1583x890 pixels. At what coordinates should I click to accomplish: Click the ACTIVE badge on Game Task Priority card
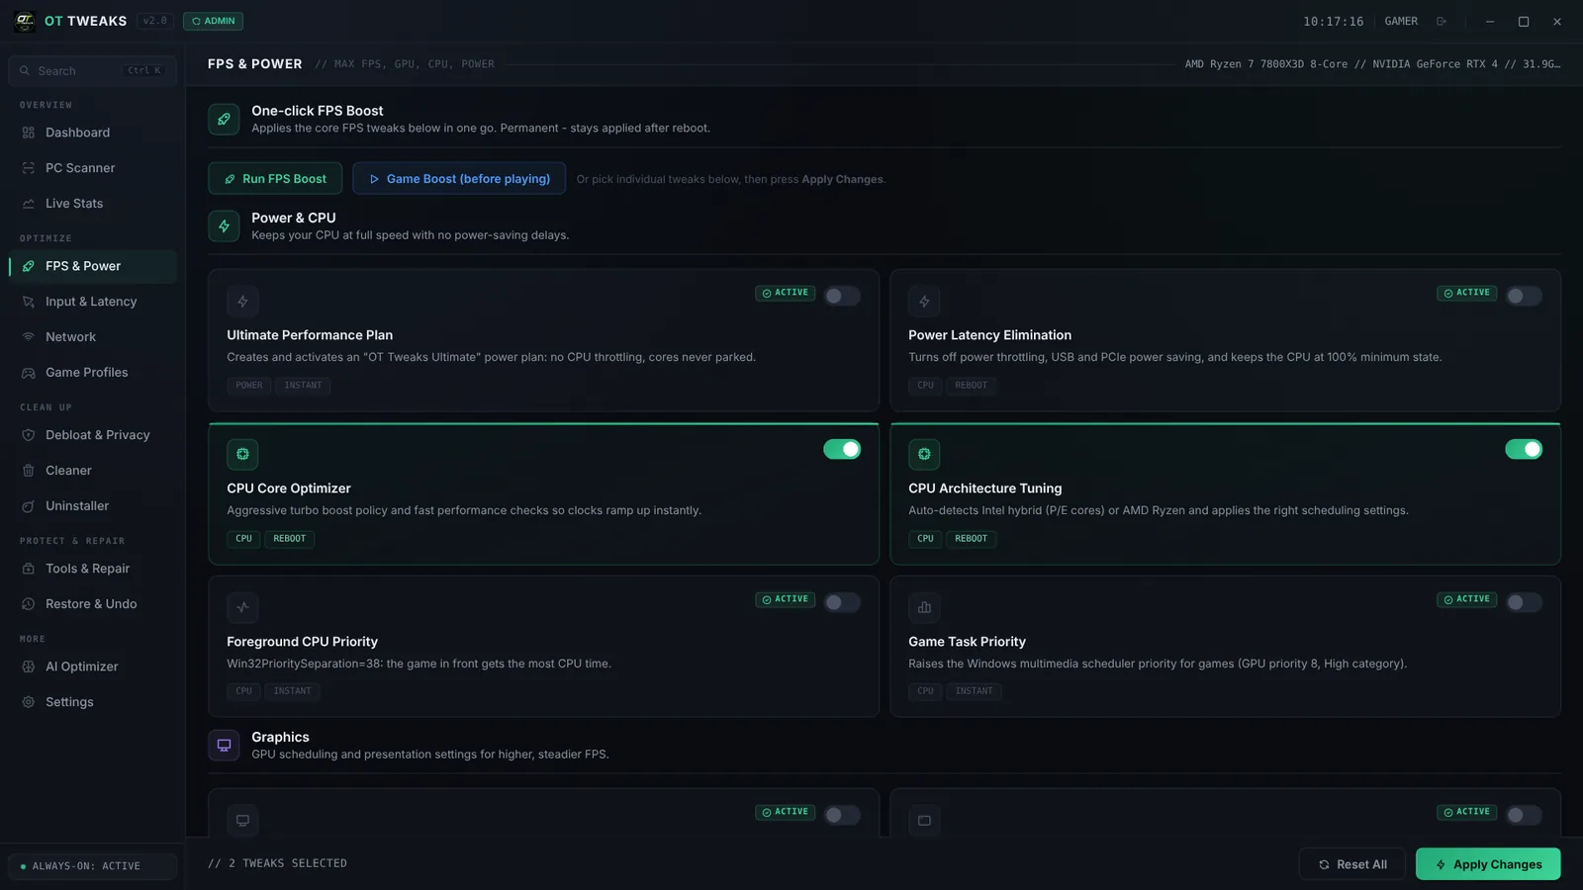[1466, 599]
